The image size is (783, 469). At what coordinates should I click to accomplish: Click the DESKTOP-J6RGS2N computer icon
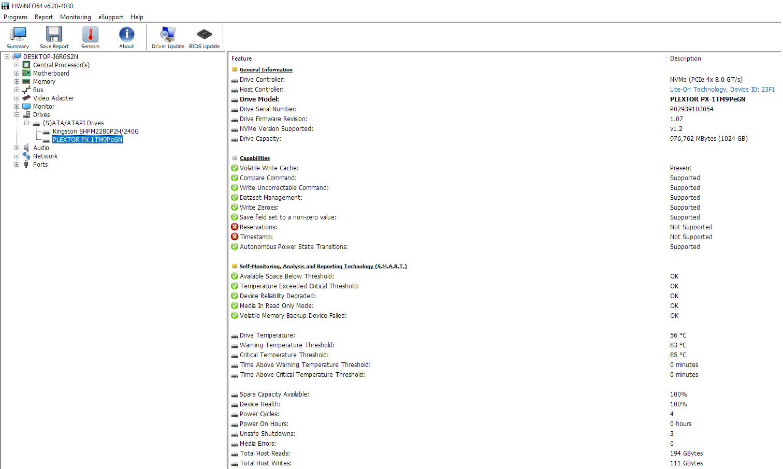tap(17, 57)
